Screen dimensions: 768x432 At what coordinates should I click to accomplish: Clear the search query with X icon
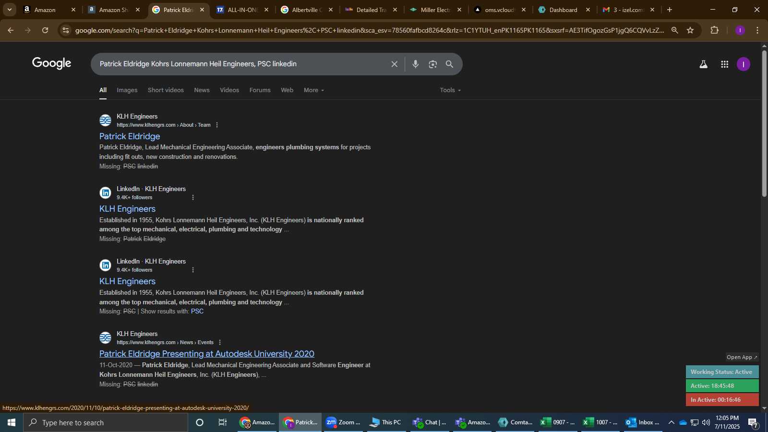pyautogui.click(x=394, y=64)
